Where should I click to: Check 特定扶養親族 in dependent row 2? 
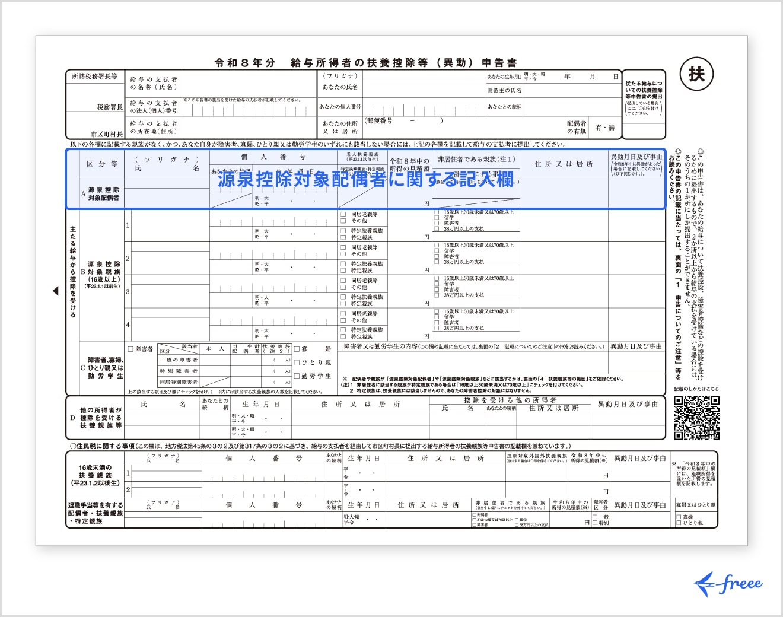pos(343,263)
